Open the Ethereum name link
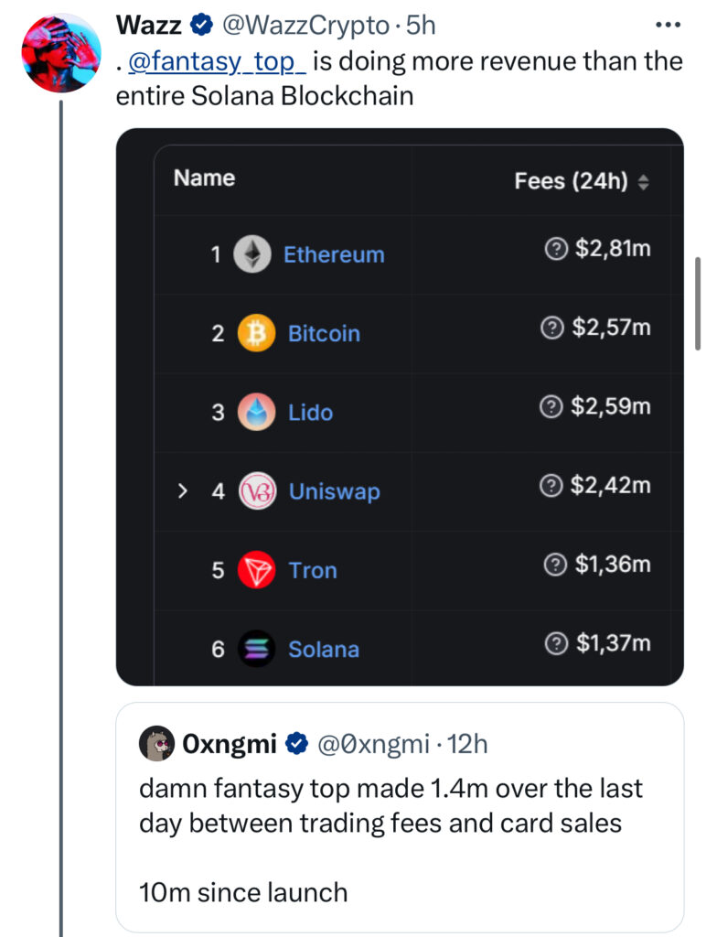This screenshot has width=706, height=937. point(334,254)
